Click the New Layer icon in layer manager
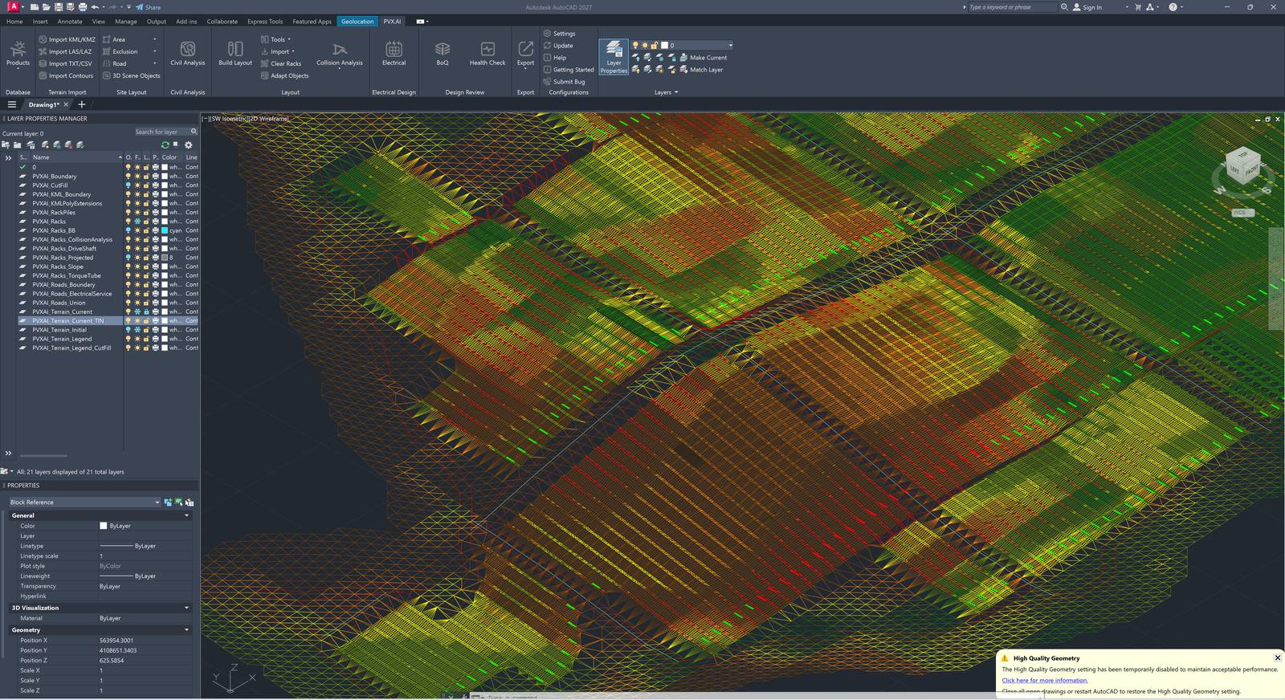The image size is (1285, 700). click(45, 145)
